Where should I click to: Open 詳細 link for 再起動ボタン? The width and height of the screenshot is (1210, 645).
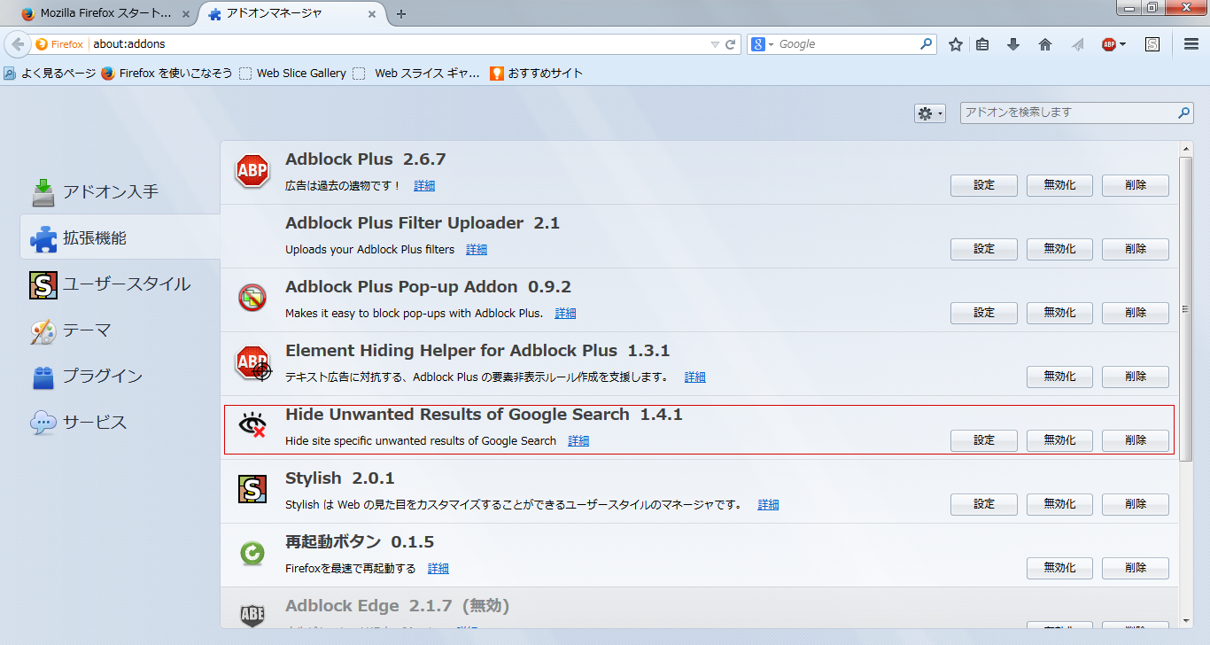tap(438, 569)
